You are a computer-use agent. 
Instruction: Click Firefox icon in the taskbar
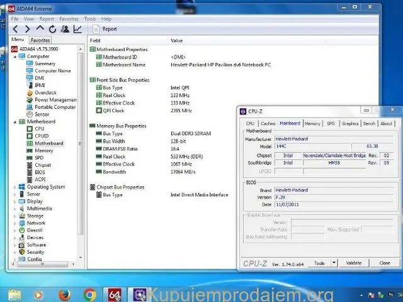[x=64, y=294]
